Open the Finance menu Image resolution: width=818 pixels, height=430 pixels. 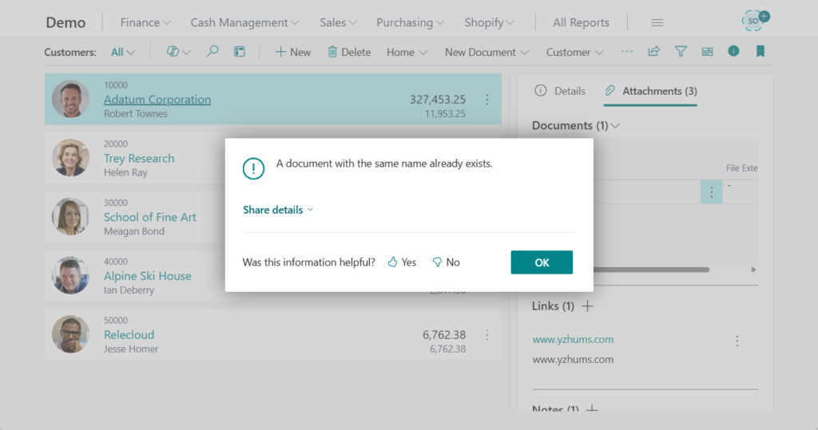[145, 22]
